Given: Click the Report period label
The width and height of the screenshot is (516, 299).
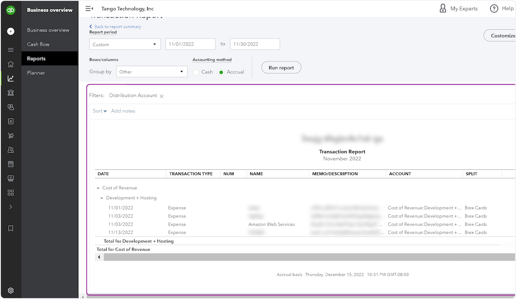Looking at the screenshot, I should (103, 32).
